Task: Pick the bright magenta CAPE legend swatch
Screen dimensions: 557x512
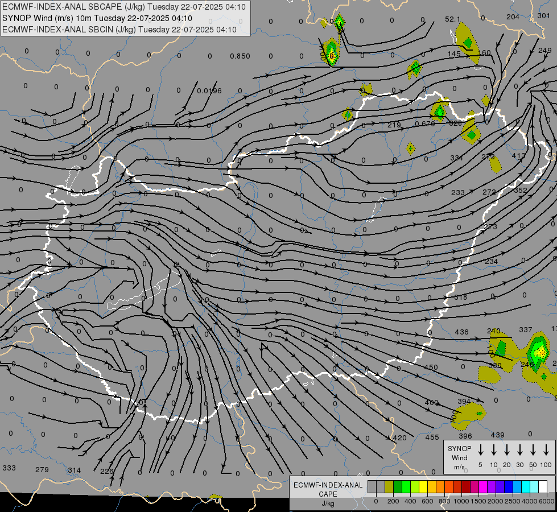Action: click(x=483, y=486)
